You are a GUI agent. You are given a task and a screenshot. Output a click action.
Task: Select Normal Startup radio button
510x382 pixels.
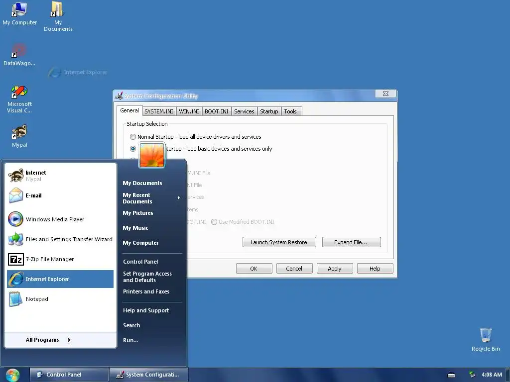click(132, 137)
